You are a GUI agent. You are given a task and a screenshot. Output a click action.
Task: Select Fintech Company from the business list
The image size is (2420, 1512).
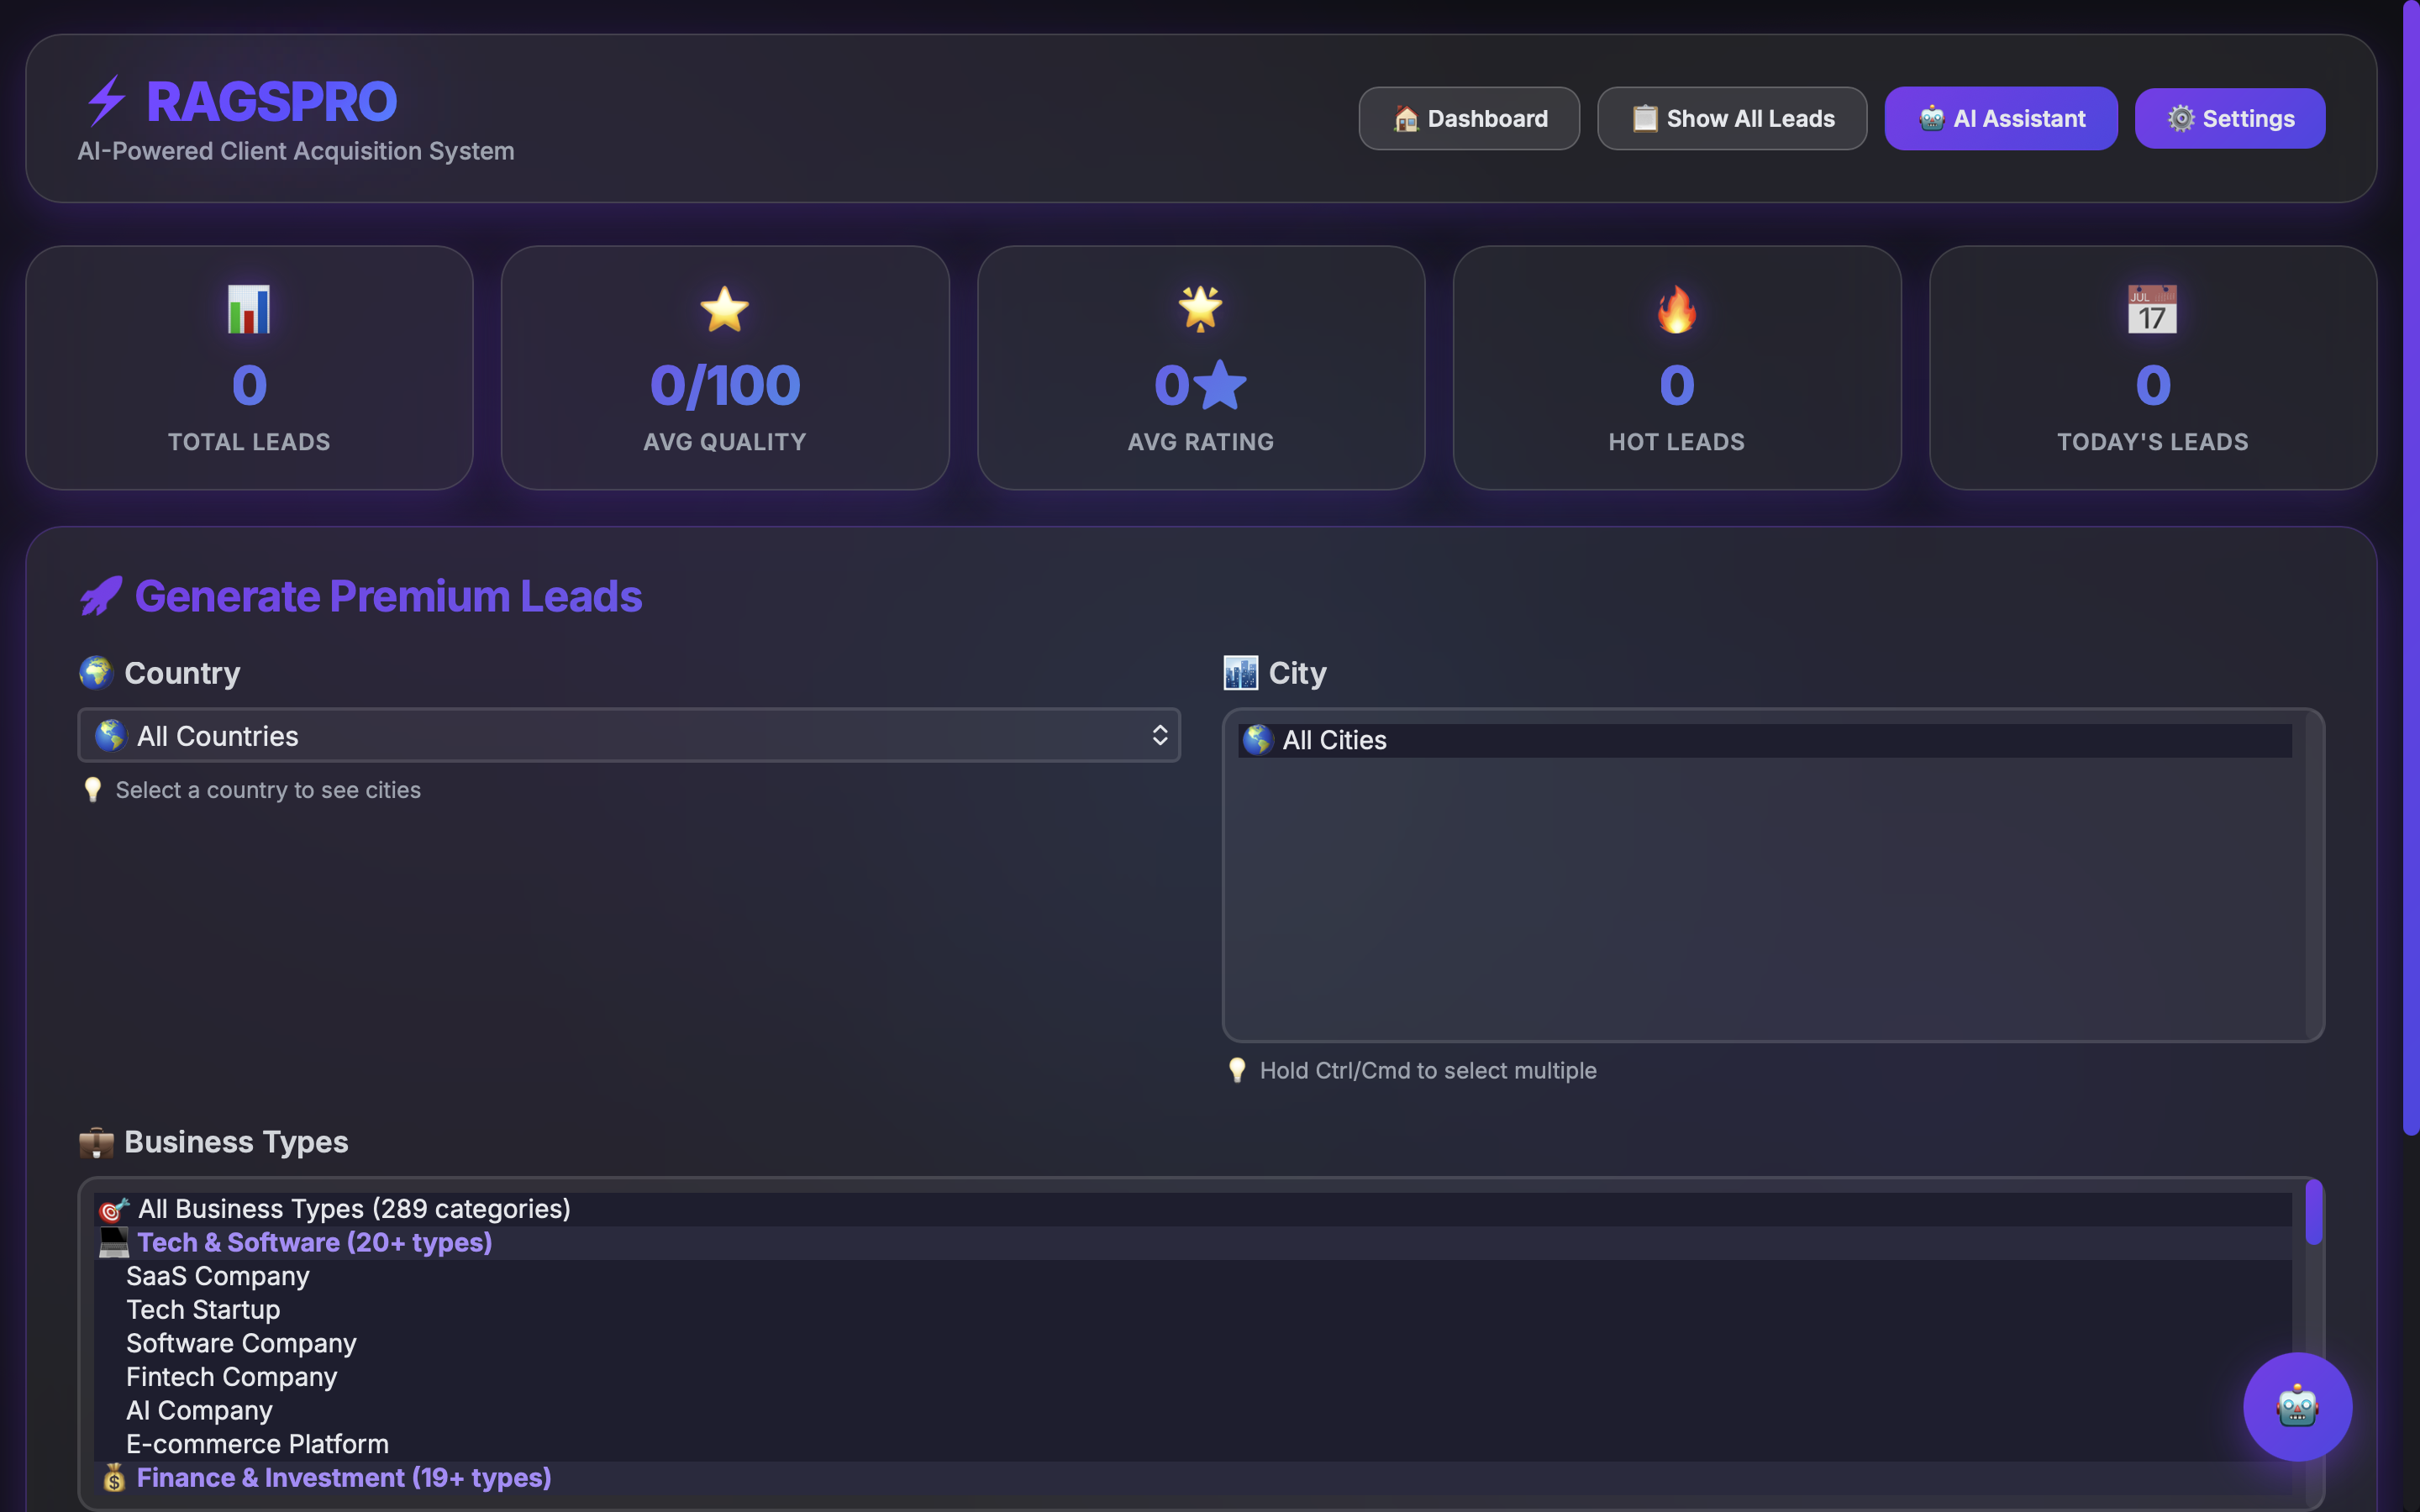click(232, 1377)
